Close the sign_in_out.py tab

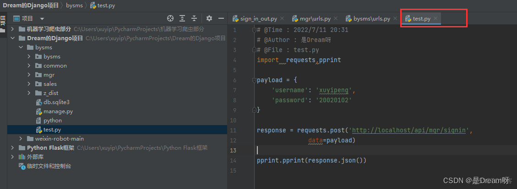[x=282, y=18]
